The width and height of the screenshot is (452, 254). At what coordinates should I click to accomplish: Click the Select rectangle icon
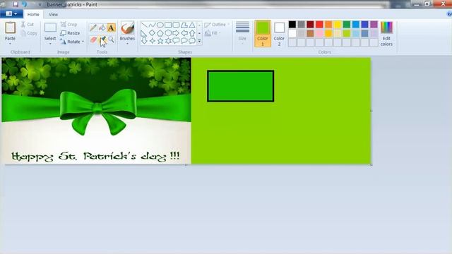click(50, 28)
